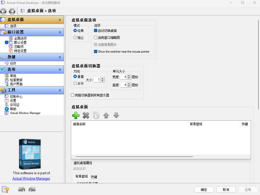Toggle the checkbox beside 默认设置
The image size is (260, 195).
point(6,43)
